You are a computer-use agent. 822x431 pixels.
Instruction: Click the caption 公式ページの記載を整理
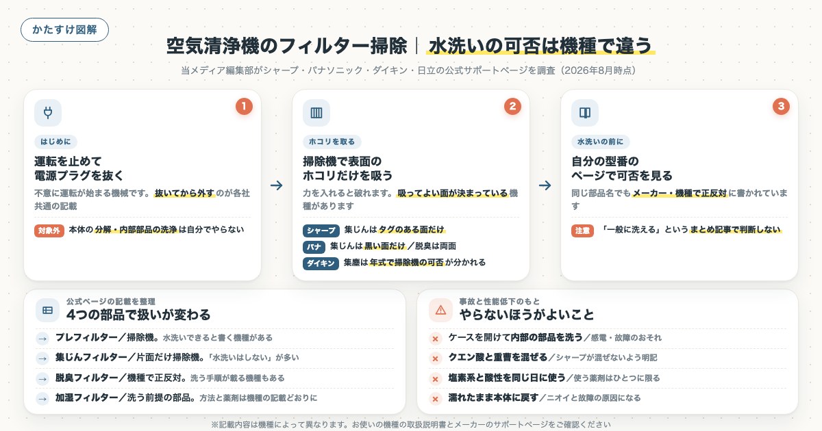coord(110,301)
